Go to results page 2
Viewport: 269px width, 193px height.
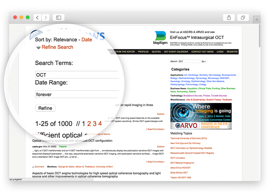[x=89, y=124]
